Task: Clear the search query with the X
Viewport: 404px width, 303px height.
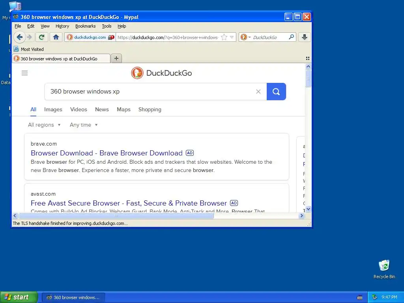Action: point(258,92)
